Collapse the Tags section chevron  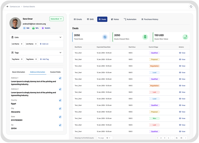point(60,53)
